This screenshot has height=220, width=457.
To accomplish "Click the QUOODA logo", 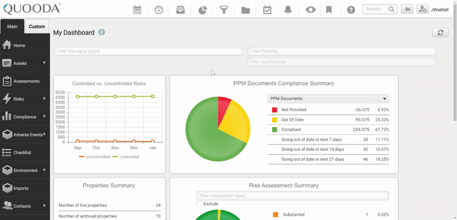I will coord(32,9).
